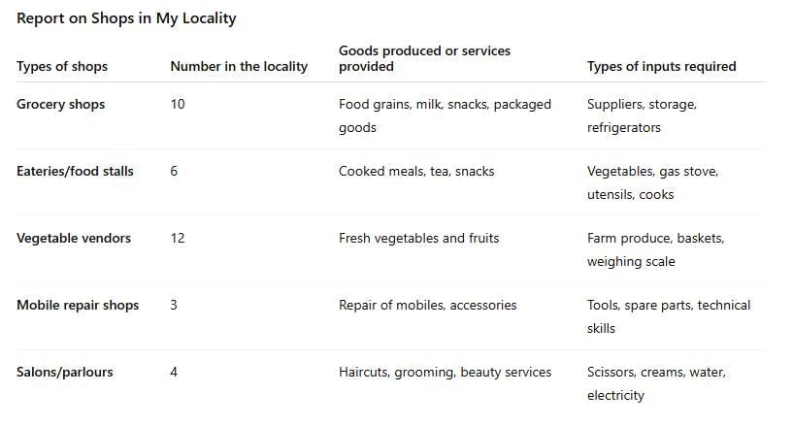Click 'Scissors, creams, water, electricity' cell
The width and height of the screenshot is (793, 426).
pos(656,383)
